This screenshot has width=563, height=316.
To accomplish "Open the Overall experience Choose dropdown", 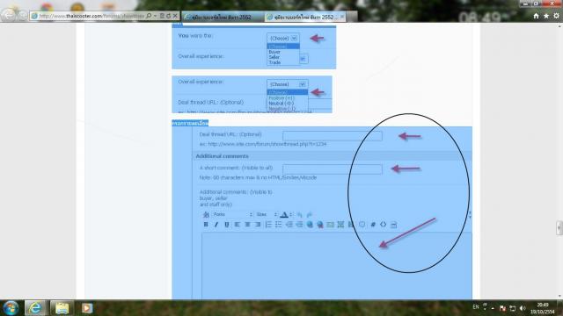I will pyautogui.click(x=288, y=84).
